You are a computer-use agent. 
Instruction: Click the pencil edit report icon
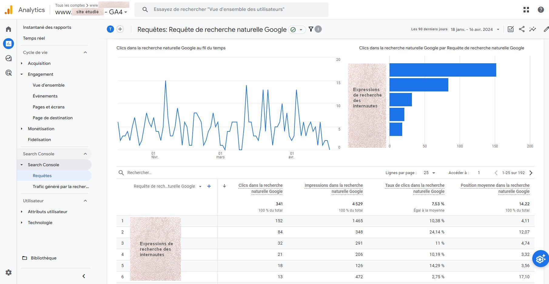[546, 29]
